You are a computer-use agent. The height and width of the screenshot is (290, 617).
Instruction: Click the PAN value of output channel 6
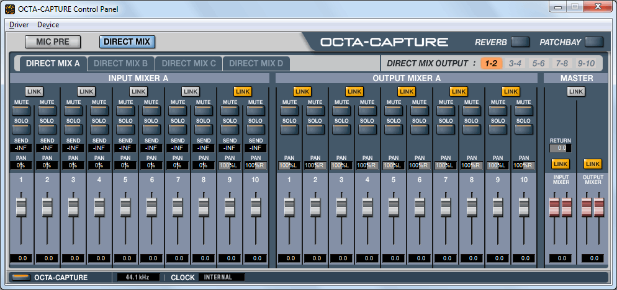click(x=420, y=165)
